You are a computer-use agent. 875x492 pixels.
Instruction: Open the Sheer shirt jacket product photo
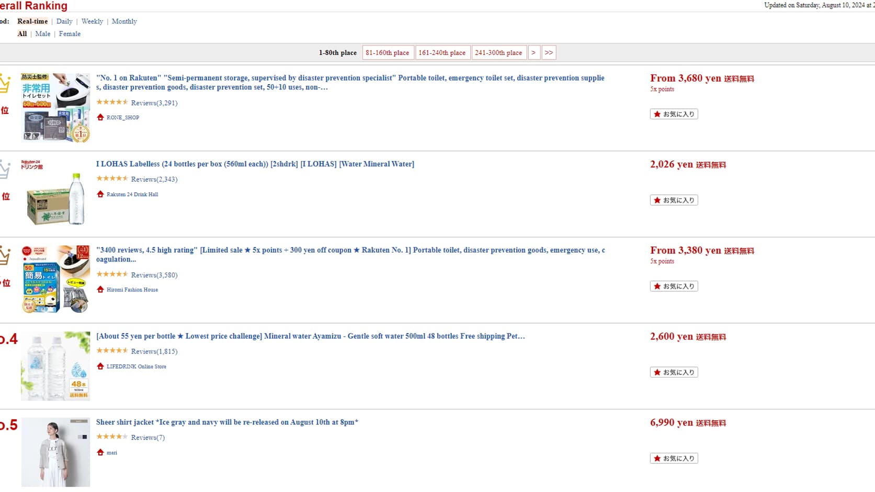pyautogui.click(x=55, y=452)
